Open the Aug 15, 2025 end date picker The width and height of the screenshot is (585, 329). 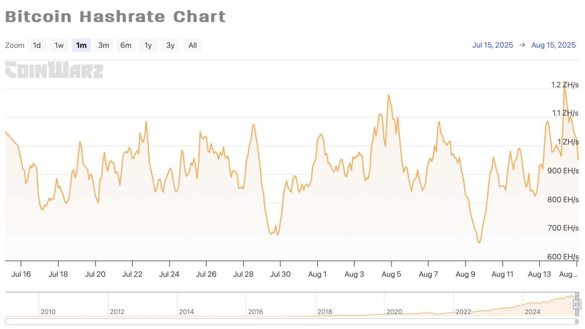(553, 45)
